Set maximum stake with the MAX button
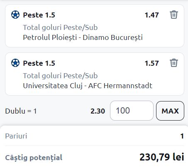The width and height of the screenshot is (188, 168). click(x=170, y=111)
